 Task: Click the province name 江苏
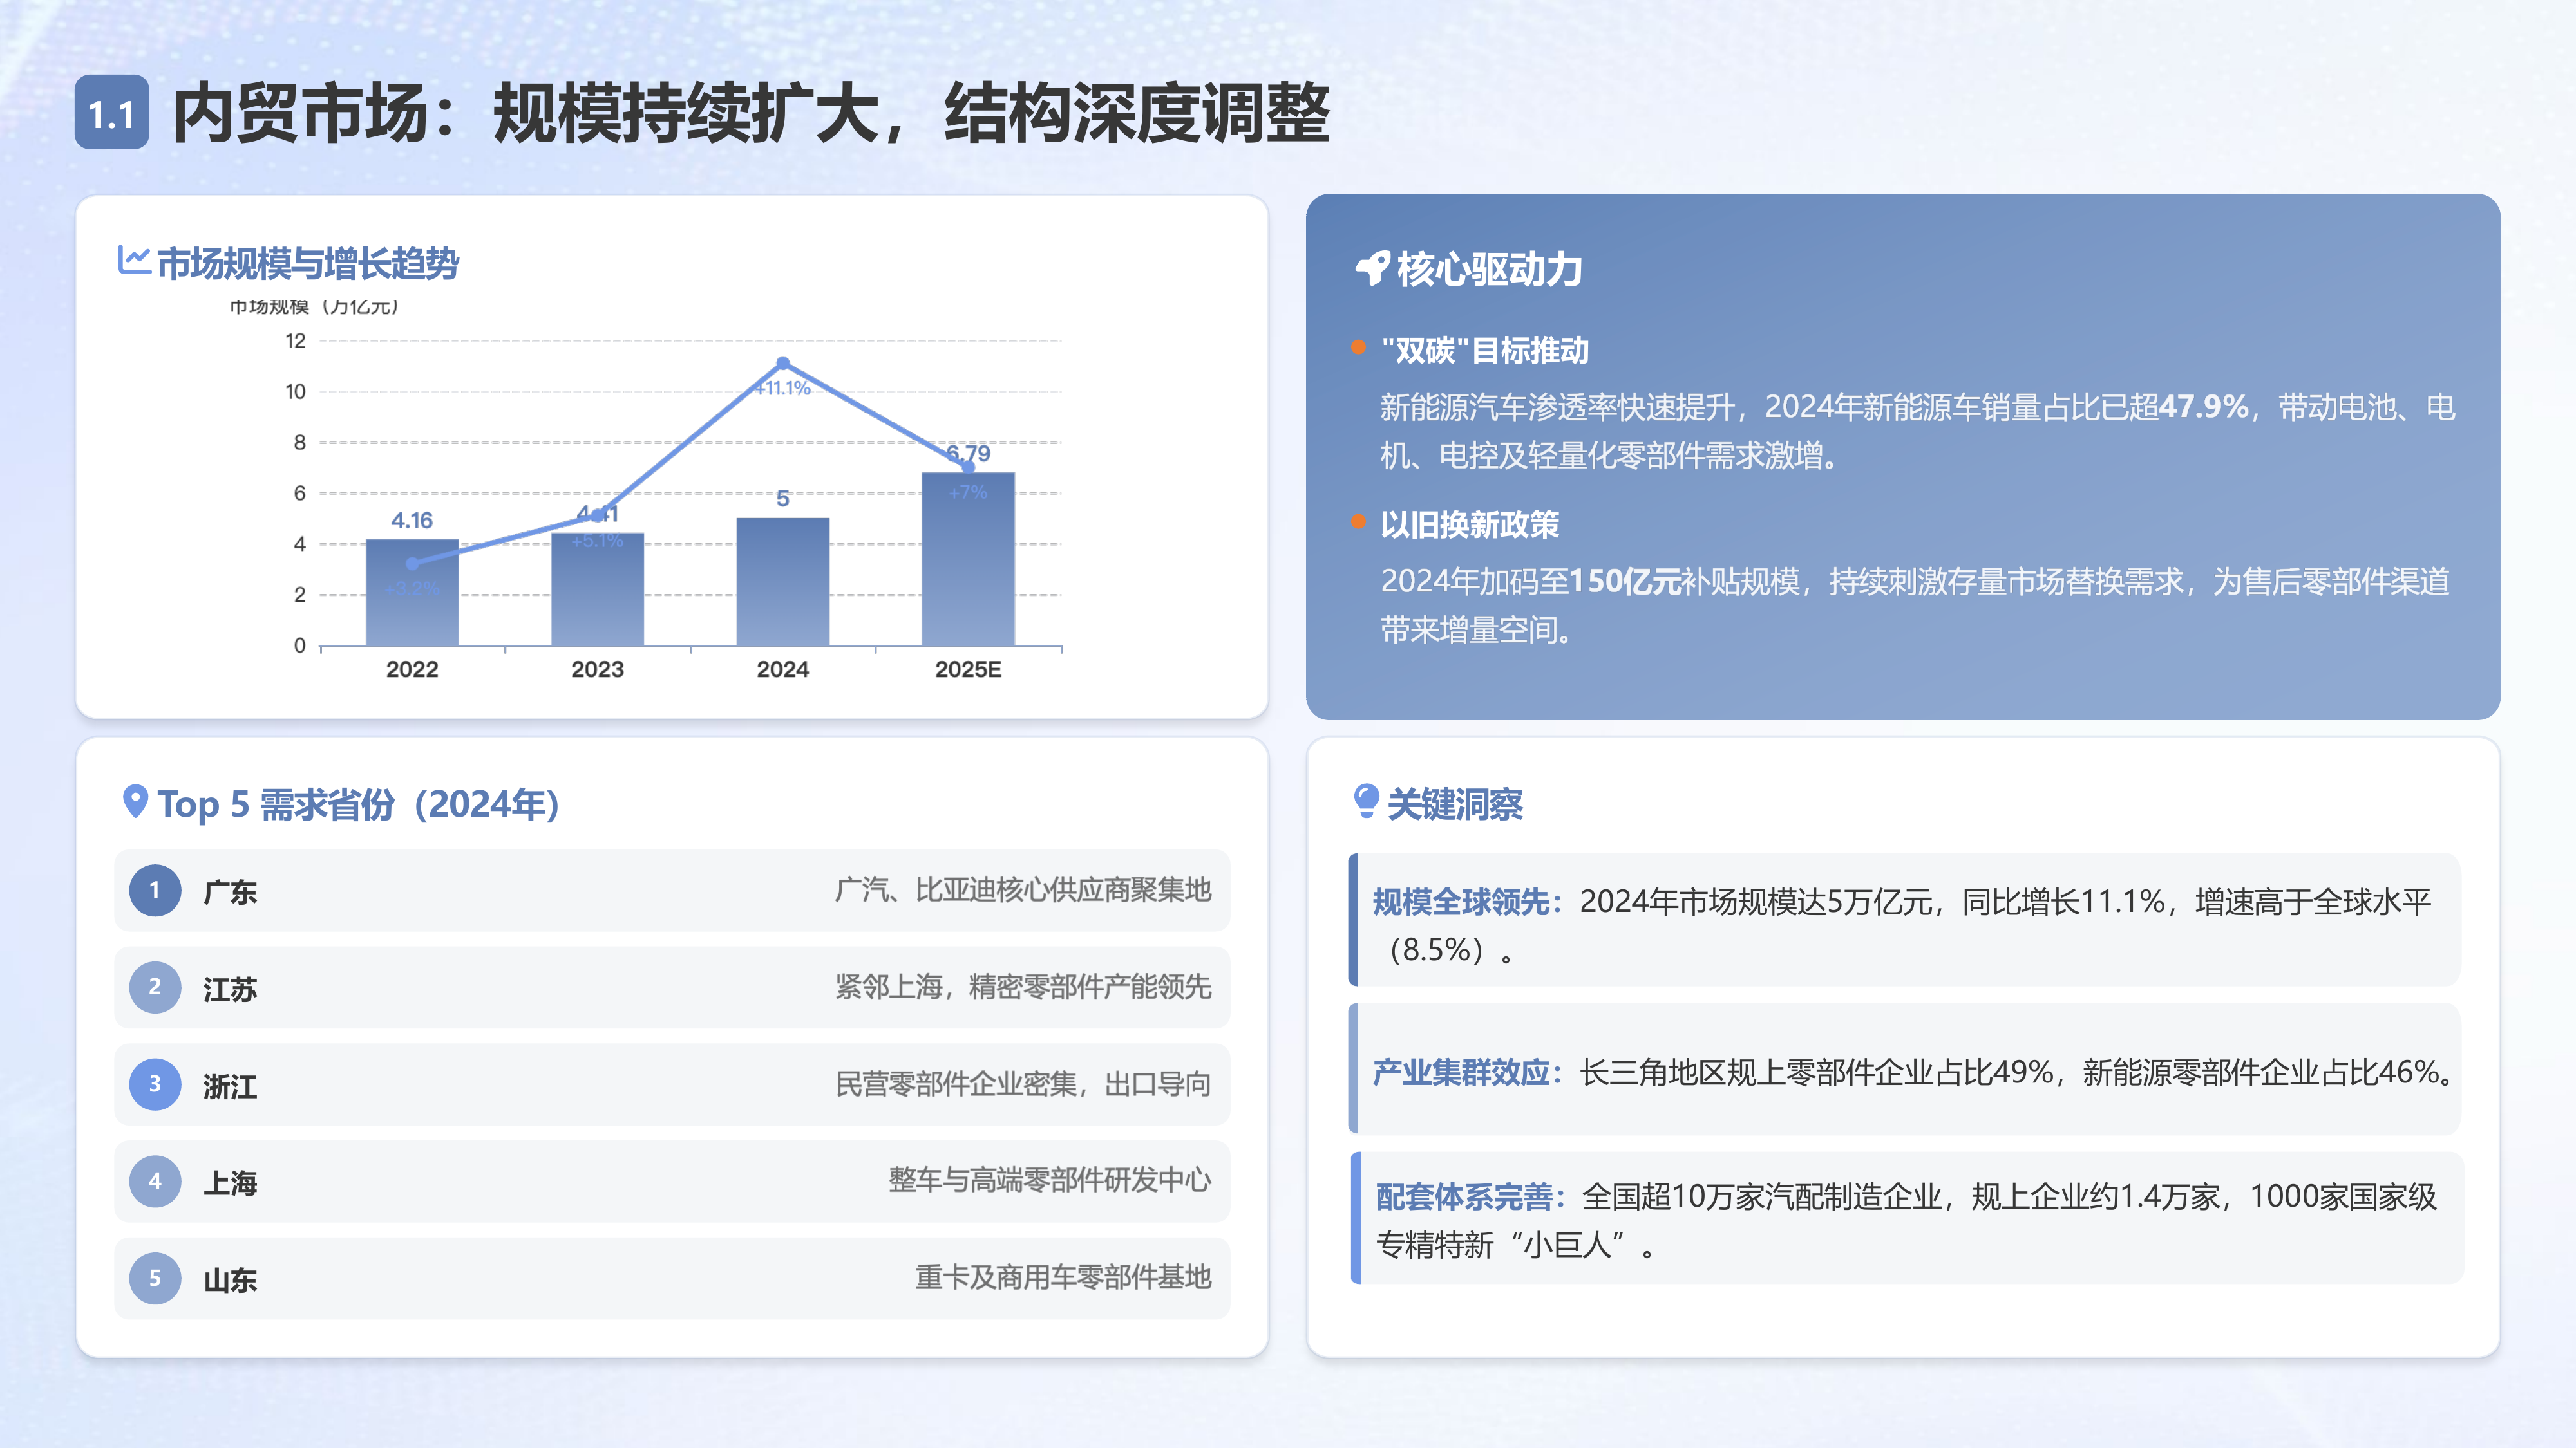[x=230, y=989]
